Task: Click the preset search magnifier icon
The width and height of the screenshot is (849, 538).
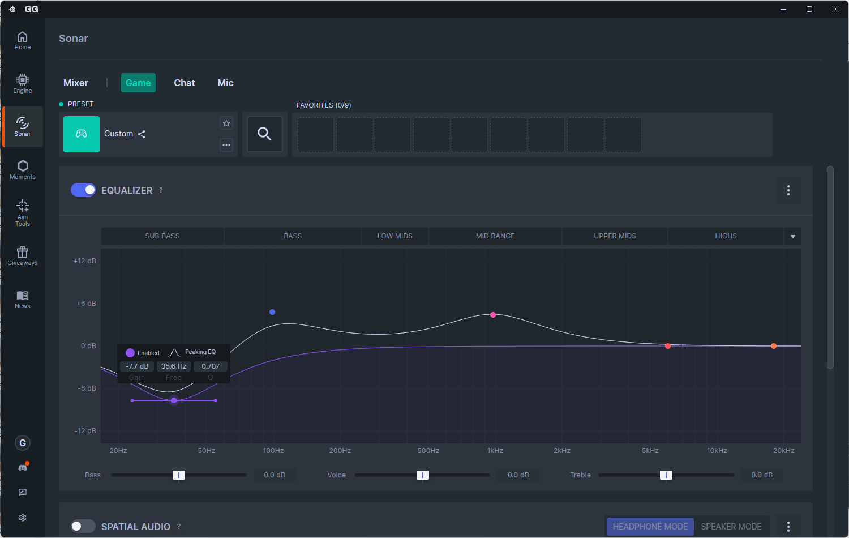Action: pos(264,134)
